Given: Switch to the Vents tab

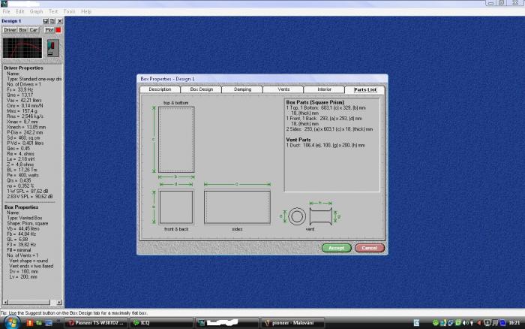Looking at the screenshot, I should click(283, 89).
